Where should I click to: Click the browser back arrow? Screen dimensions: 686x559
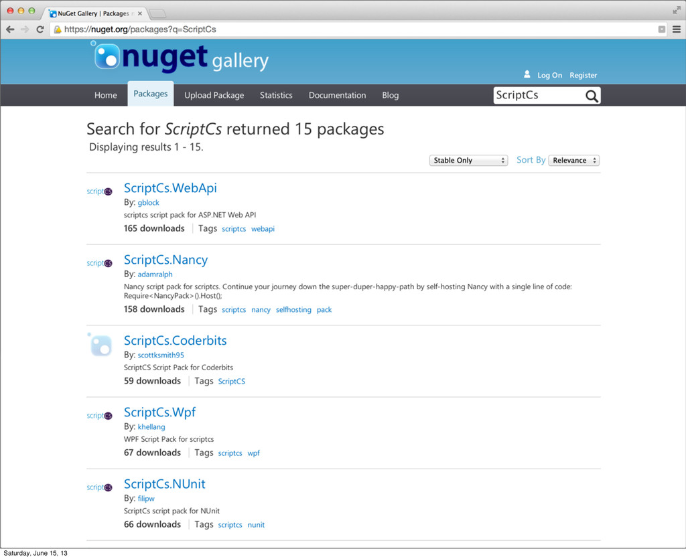click(10, 29)
